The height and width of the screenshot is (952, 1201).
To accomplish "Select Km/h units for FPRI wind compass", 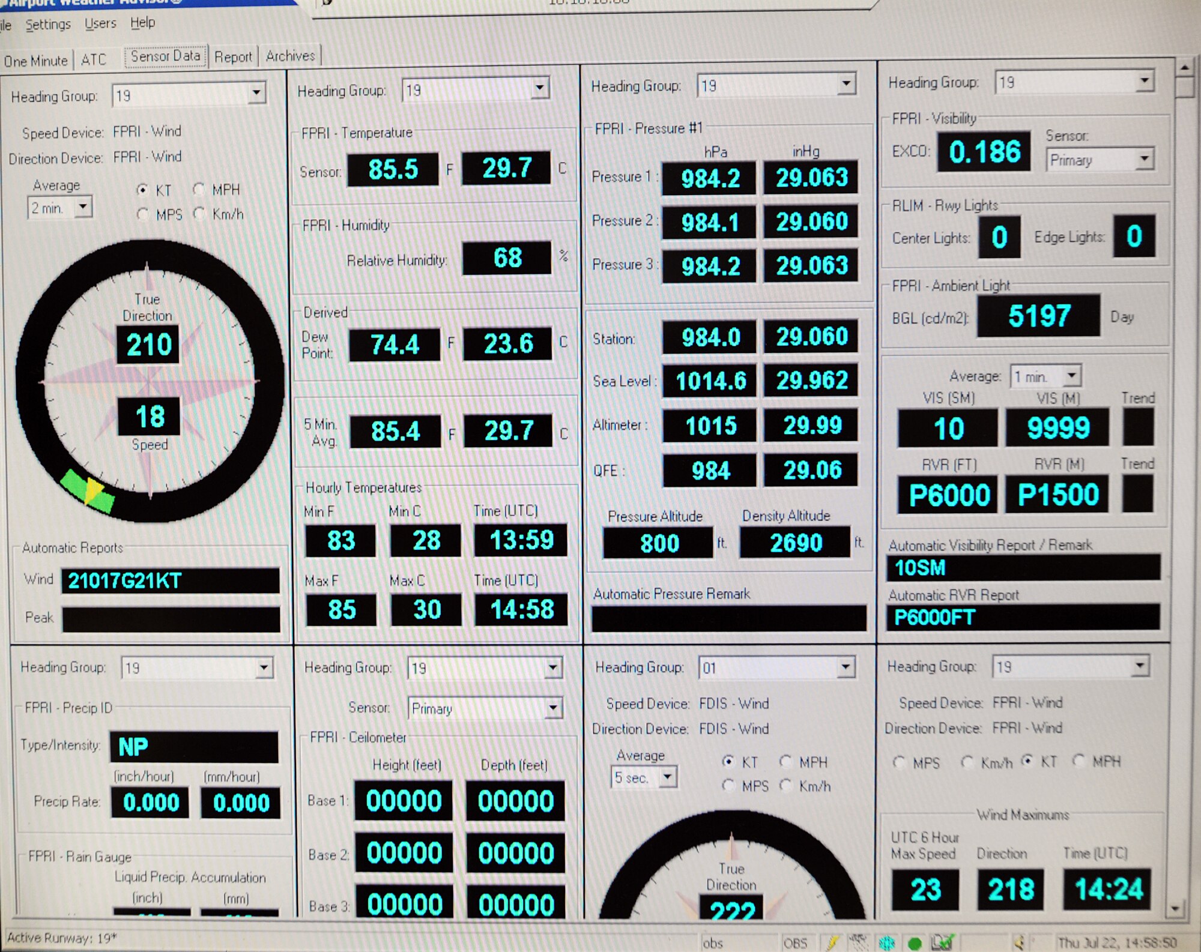I will [x=199, y=214].
